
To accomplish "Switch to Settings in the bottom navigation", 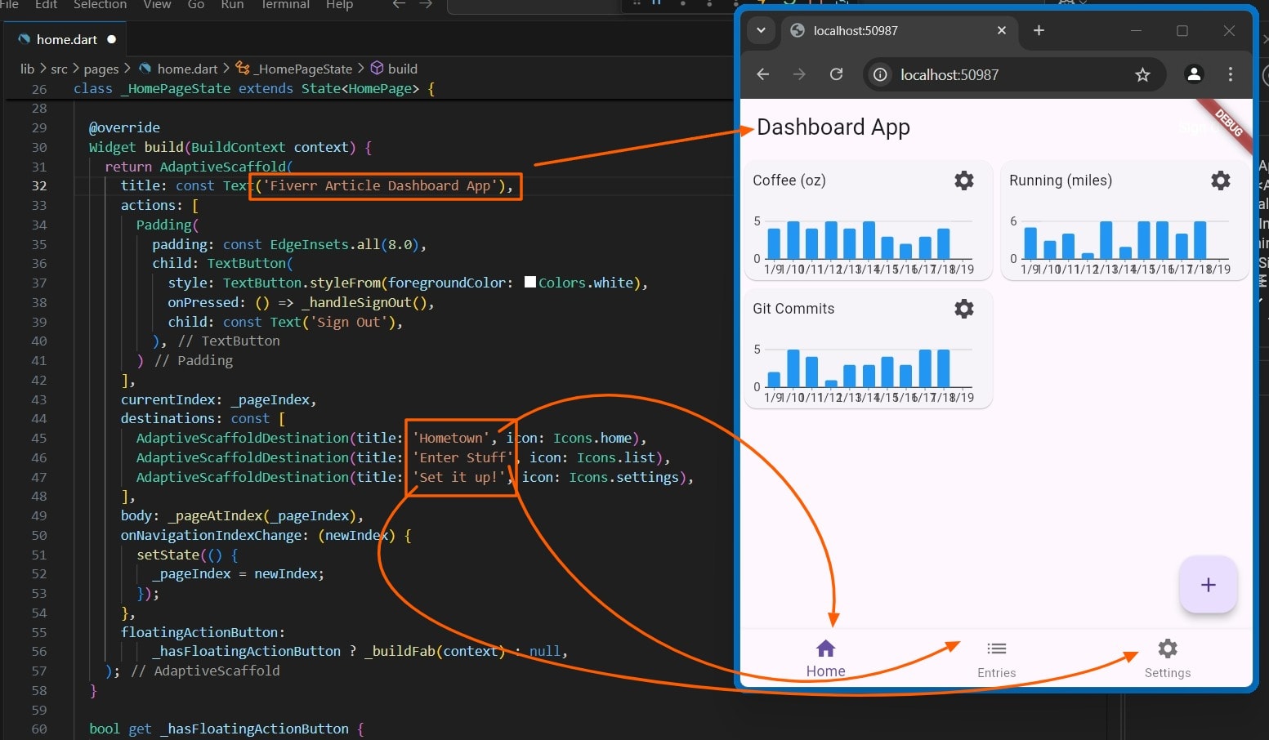I will (1167, 658).
